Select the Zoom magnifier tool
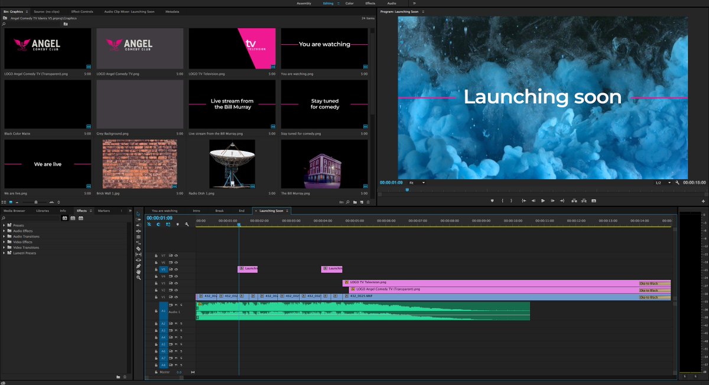The width and height of the screenshot is (709, 385). point(138,278)
